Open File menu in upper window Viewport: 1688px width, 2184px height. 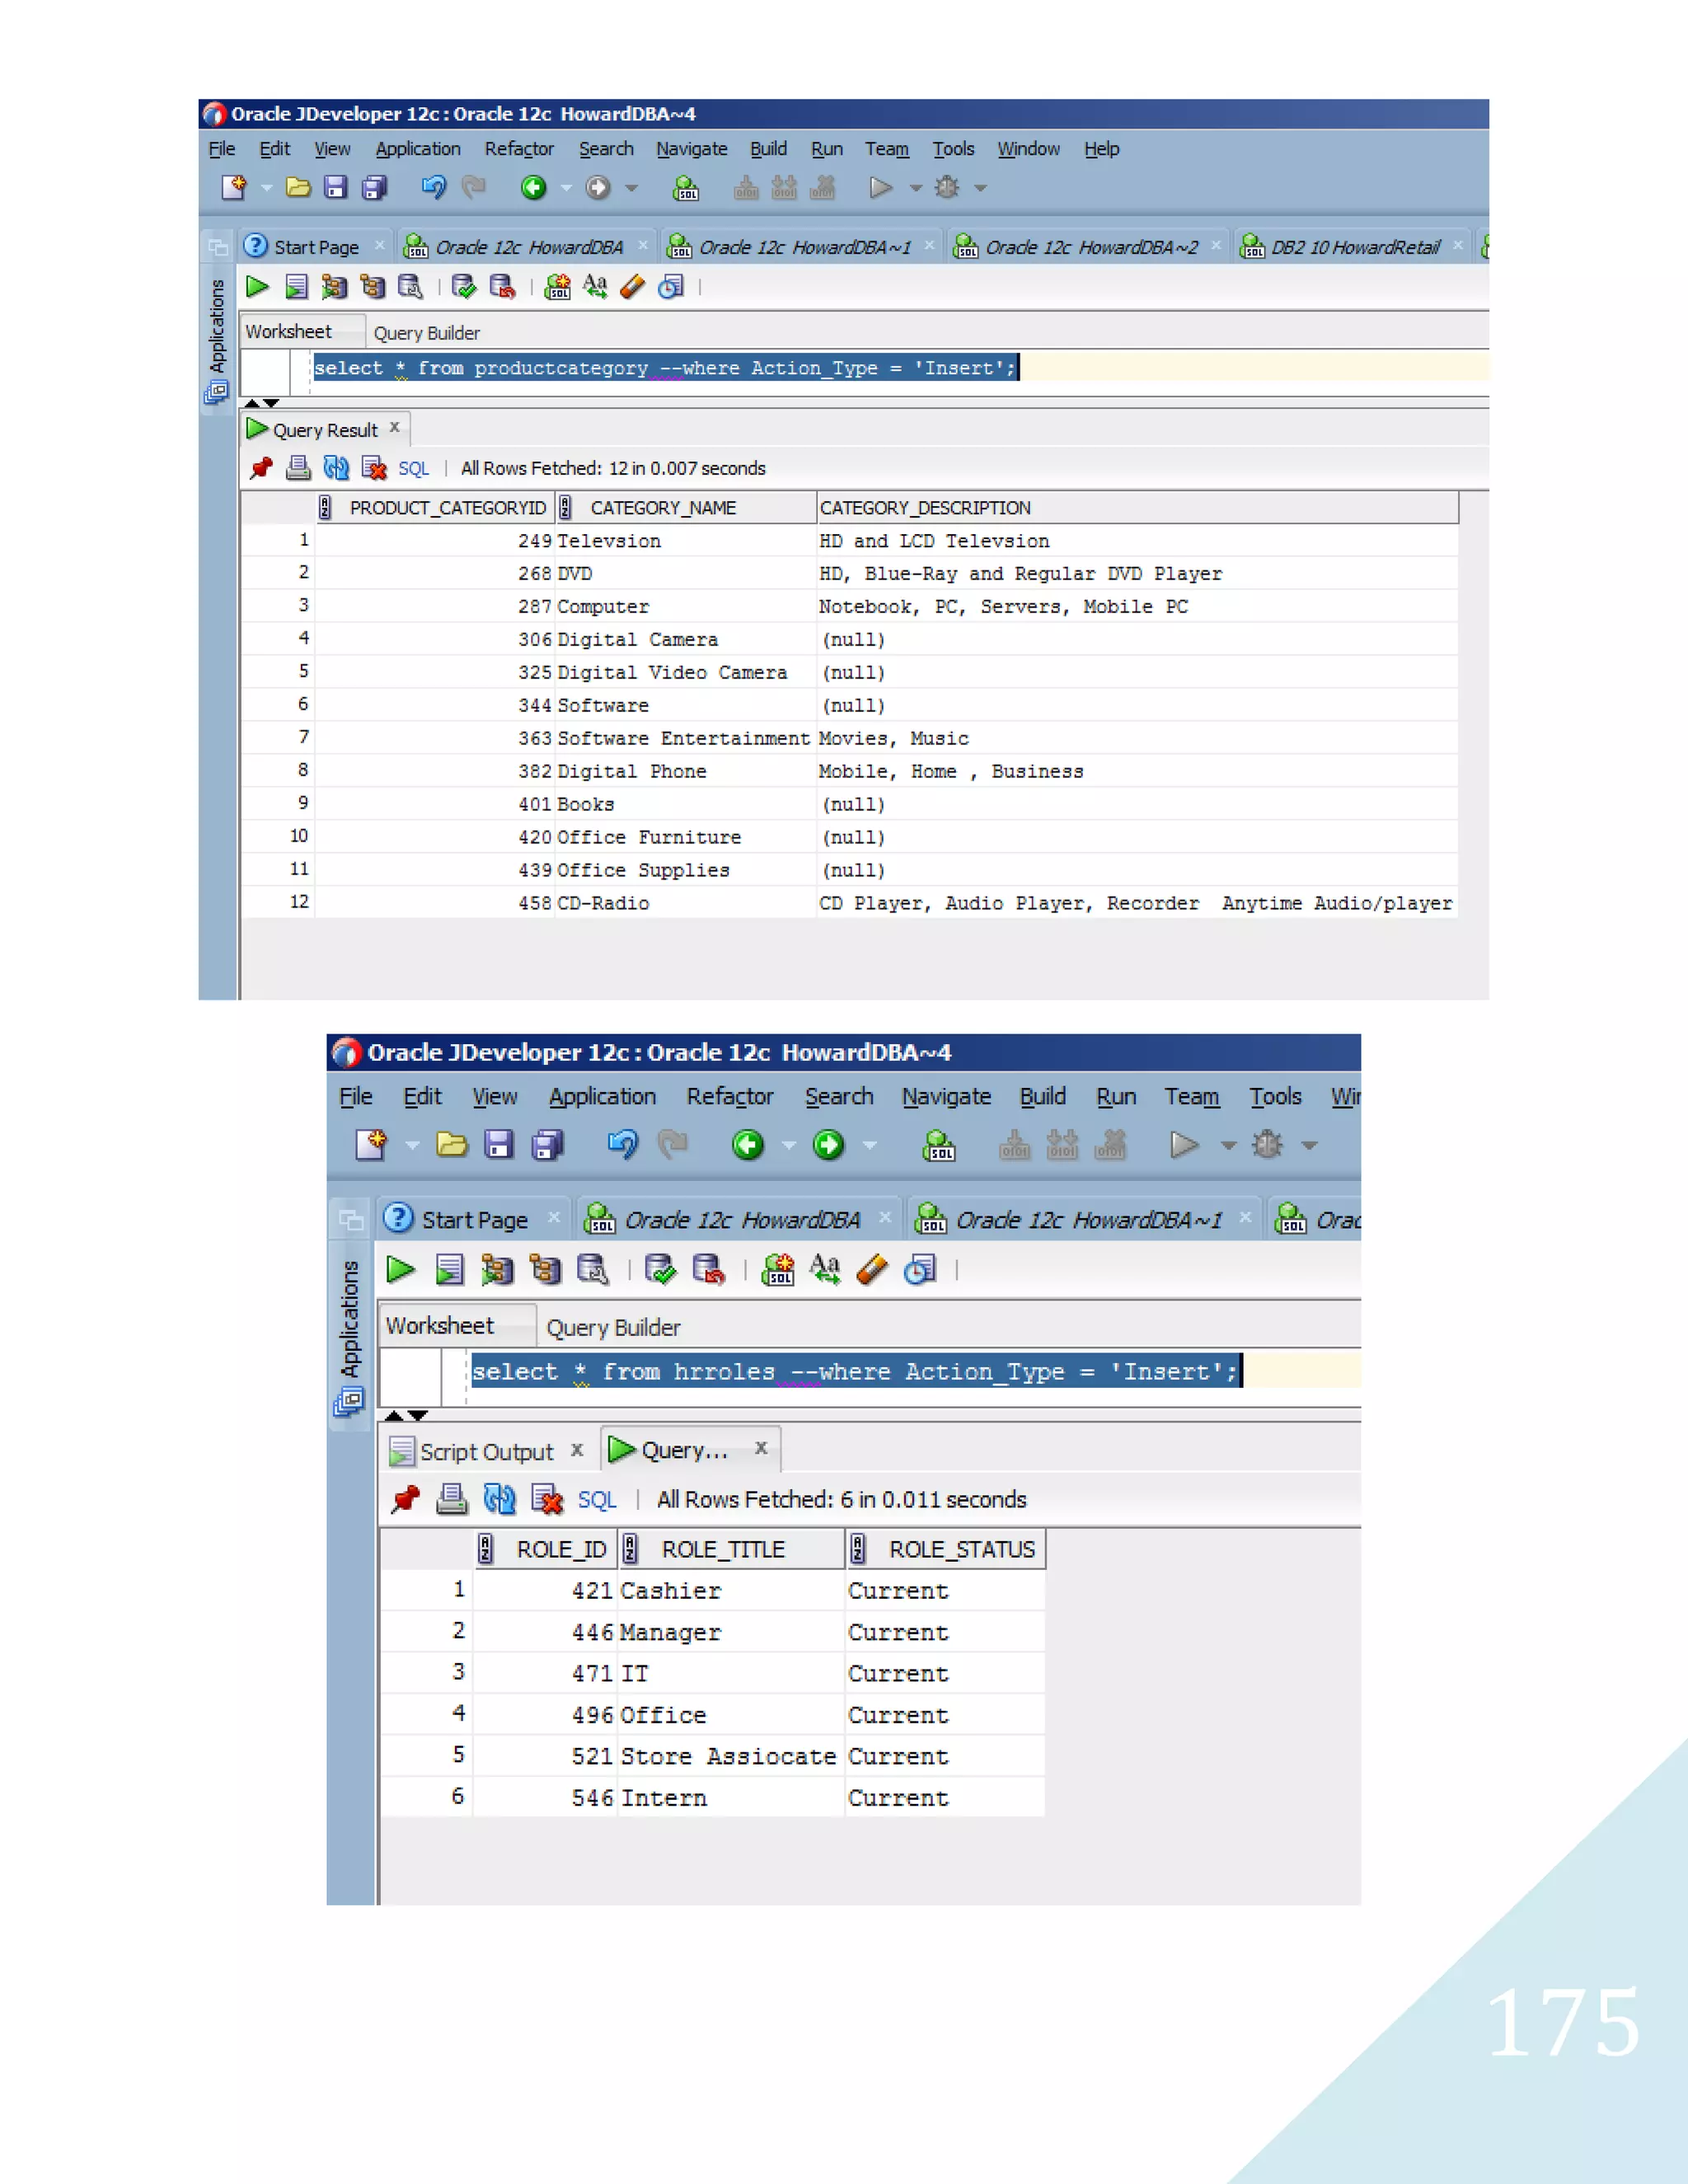pyautogui.click(x=222, y=149)
